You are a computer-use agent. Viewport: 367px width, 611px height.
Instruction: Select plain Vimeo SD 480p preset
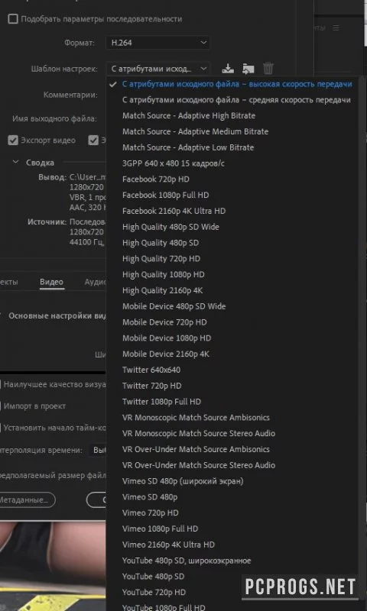[x=150, y=497]
